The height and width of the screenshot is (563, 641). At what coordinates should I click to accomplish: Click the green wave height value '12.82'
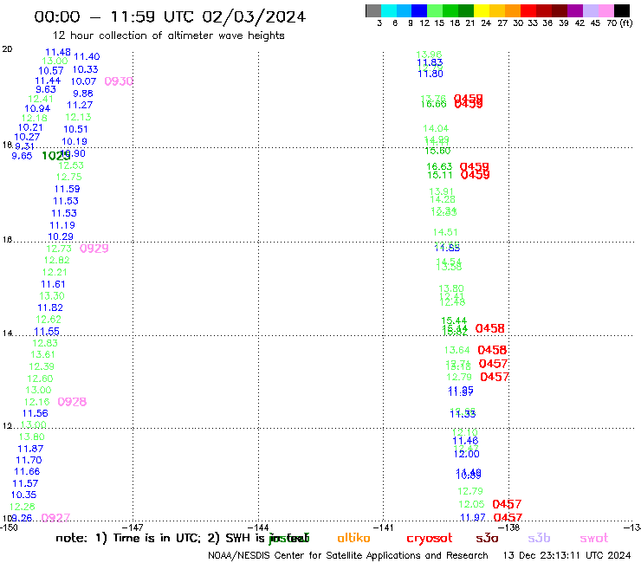(57, 260)
